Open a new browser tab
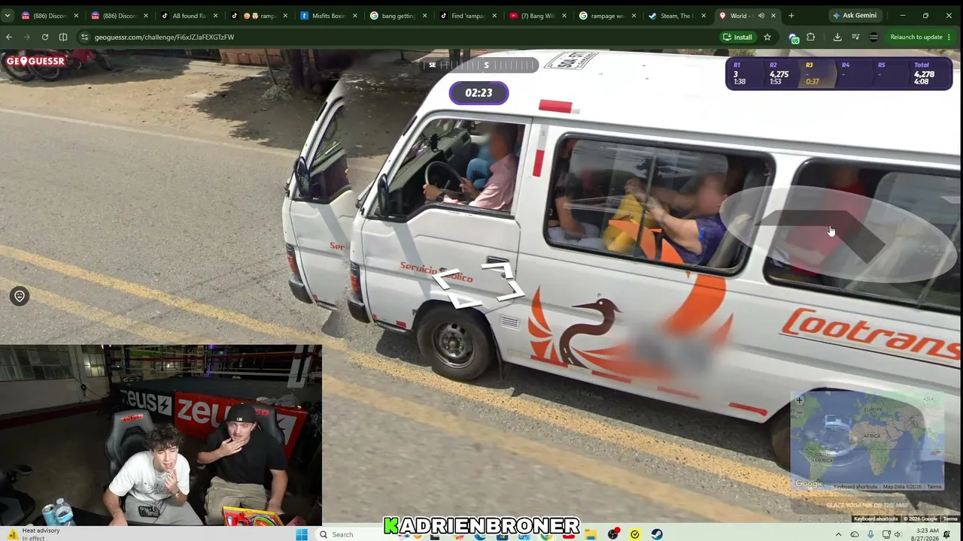The height and width of the screenshot is (541, 963). pos(791,15)
